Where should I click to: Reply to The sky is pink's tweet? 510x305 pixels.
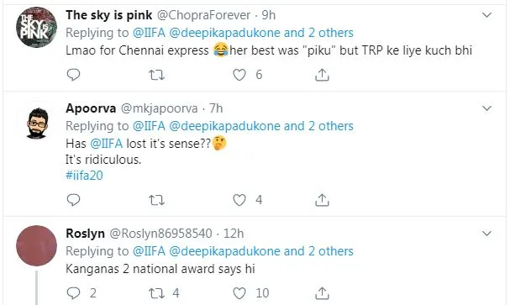pyautogui.click(x=73, y=75)
